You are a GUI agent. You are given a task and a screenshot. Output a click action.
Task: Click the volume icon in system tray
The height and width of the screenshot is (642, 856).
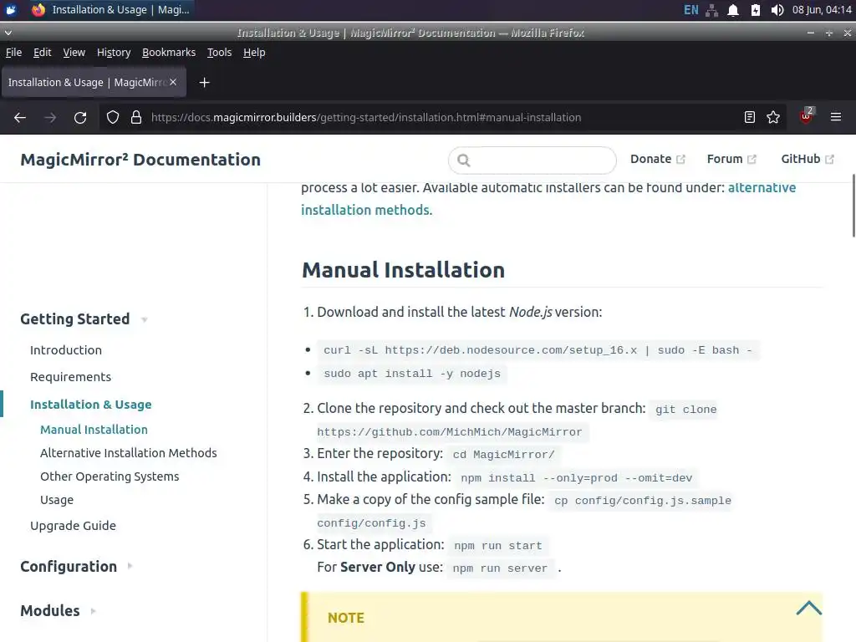click(777, 10)
